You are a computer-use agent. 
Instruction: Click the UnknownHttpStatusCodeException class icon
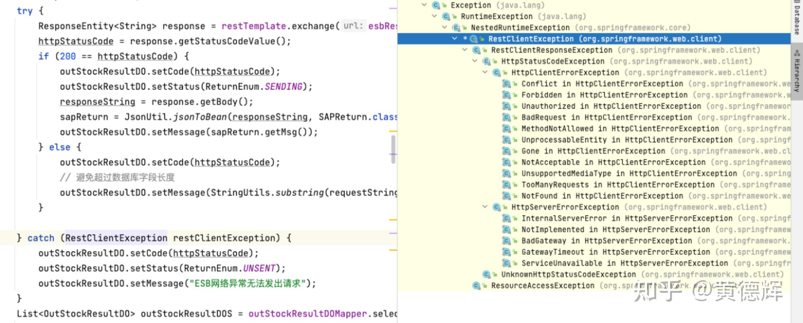point(486,274)
